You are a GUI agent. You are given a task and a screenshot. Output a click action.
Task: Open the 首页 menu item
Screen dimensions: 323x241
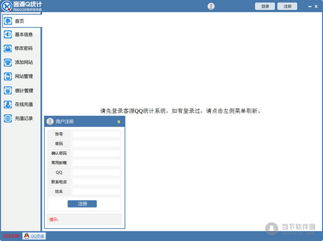tap(22, 21)
